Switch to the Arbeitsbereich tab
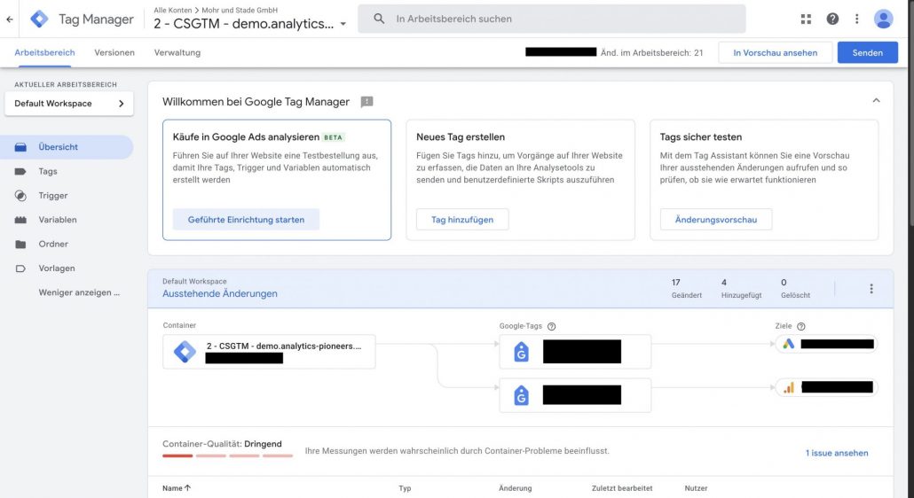The height and width of the screenshot is (498, 914). coord(45,52)
